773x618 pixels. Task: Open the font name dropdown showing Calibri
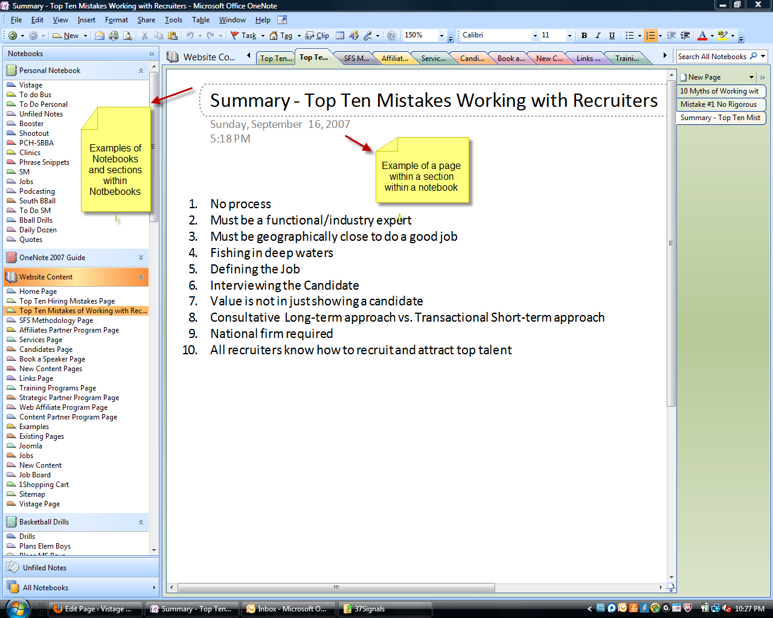(x=535, y=36)
